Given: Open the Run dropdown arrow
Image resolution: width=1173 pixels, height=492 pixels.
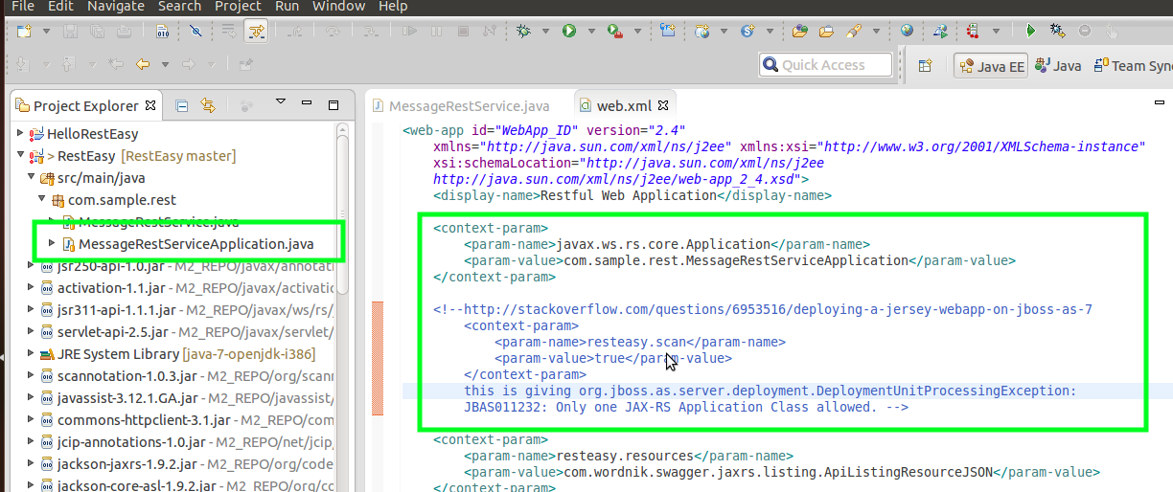Looking at the screenshot, I should [x=589, y=32].
